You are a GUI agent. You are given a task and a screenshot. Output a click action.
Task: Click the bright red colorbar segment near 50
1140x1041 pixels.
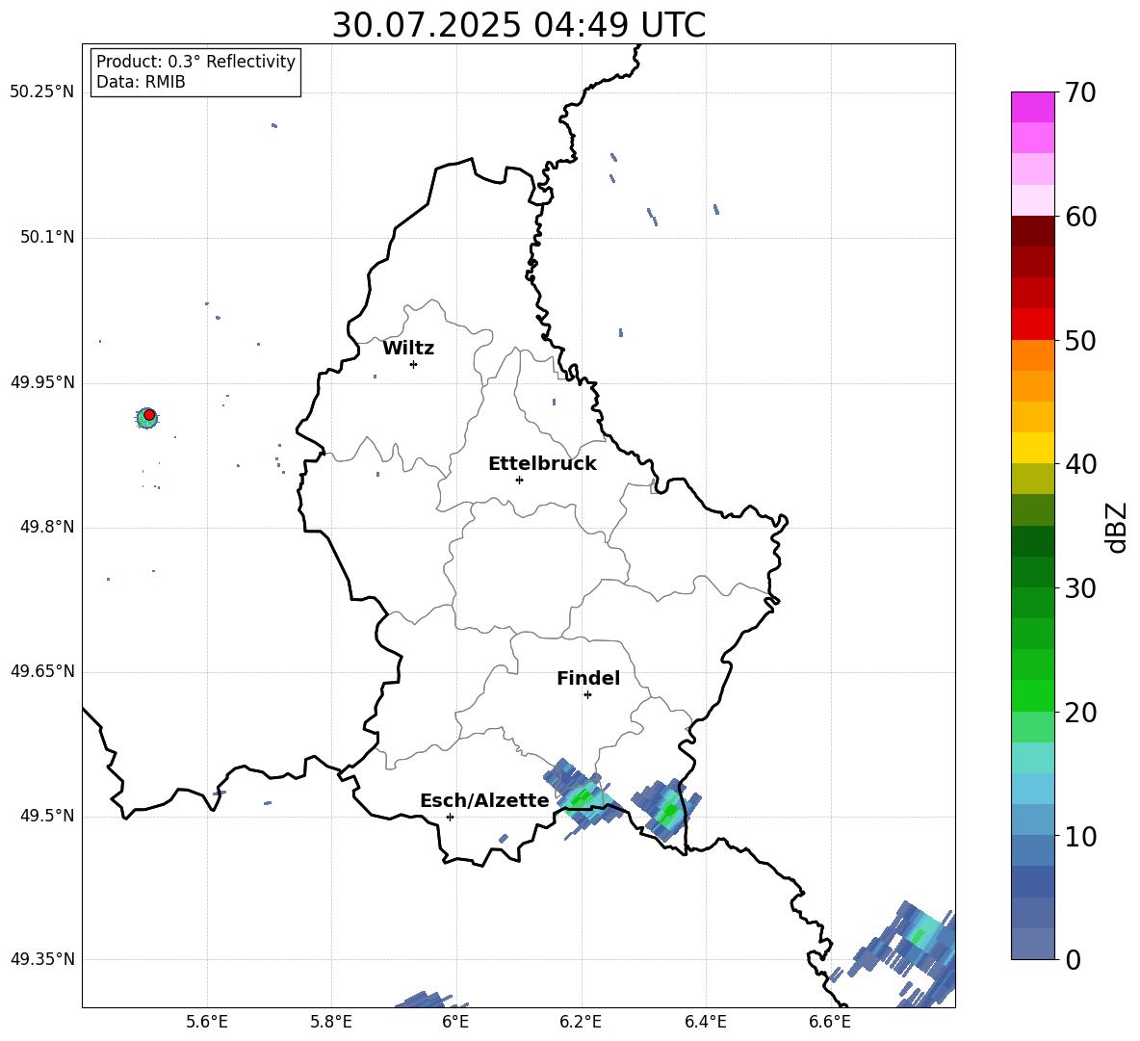point(1032,325)
